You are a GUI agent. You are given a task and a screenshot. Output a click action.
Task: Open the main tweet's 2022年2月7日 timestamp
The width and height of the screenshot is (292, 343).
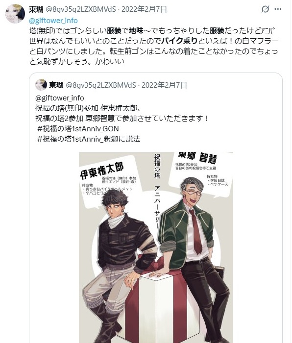(144, 9)
